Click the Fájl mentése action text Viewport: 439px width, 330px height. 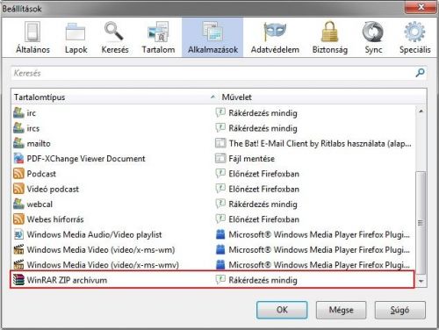pos(251,159)
